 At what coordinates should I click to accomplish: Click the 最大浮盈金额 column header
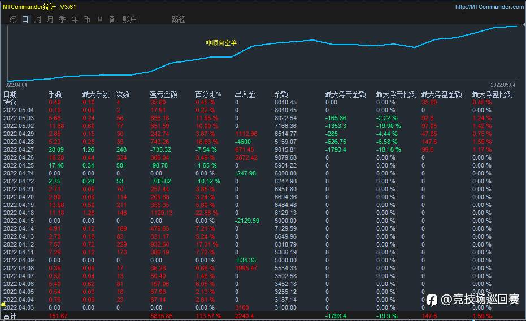(x=441, y=94)
